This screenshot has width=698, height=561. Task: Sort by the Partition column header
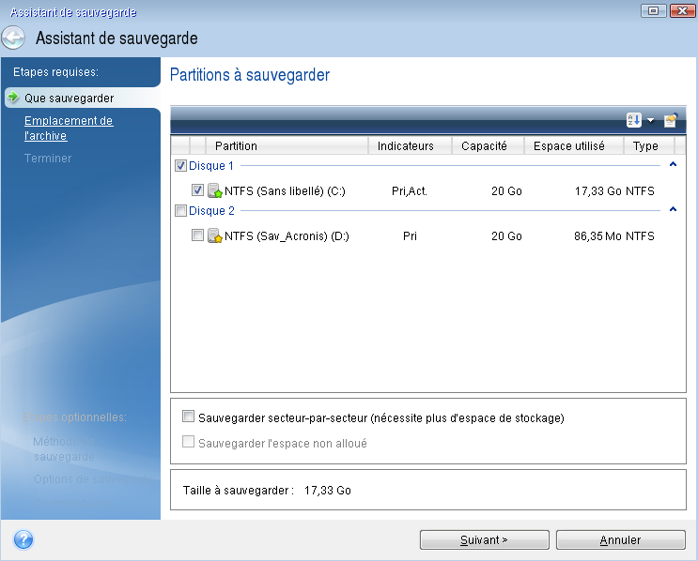[x=287, y=145]
